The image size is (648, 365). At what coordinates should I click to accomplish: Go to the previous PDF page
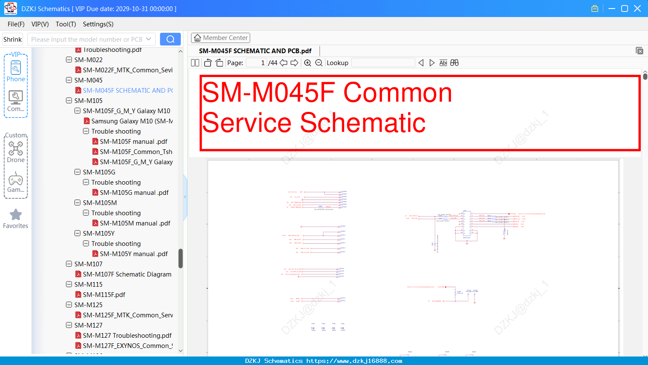[x=283, y=63]
